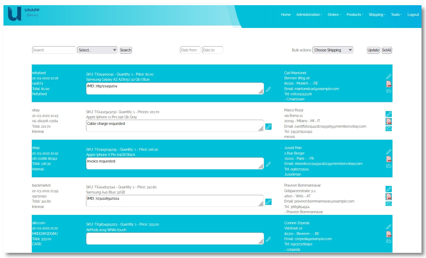426x258 pixels.
Task: Open the 'Select...' filter dropdown
Action: click(x=97, y=50)
